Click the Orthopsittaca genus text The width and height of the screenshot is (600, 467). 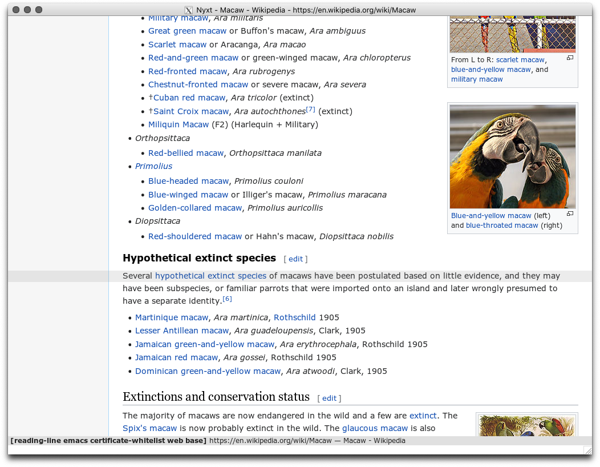tap(162, 138)
